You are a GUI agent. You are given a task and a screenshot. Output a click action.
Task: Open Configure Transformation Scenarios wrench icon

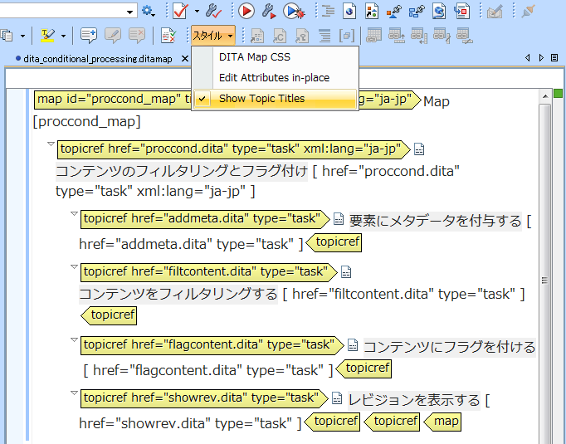coord(269,11)
